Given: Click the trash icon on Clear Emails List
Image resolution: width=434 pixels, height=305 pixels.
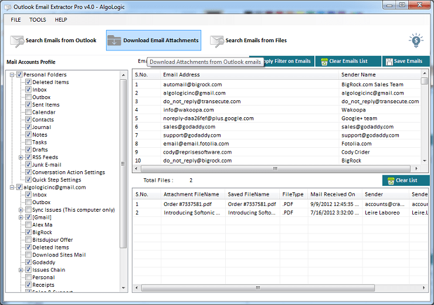Looking at the screenshot, I should (x=324, y=62).
